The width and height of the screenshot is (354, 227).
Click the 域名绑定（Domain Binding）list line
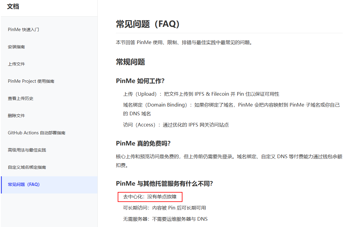[231, 109]
